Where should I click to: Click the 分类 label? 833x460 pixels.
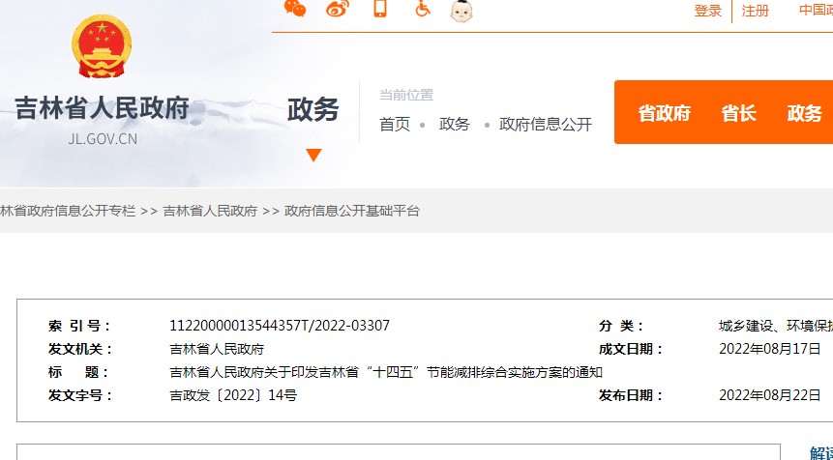[x=621, y=326]
